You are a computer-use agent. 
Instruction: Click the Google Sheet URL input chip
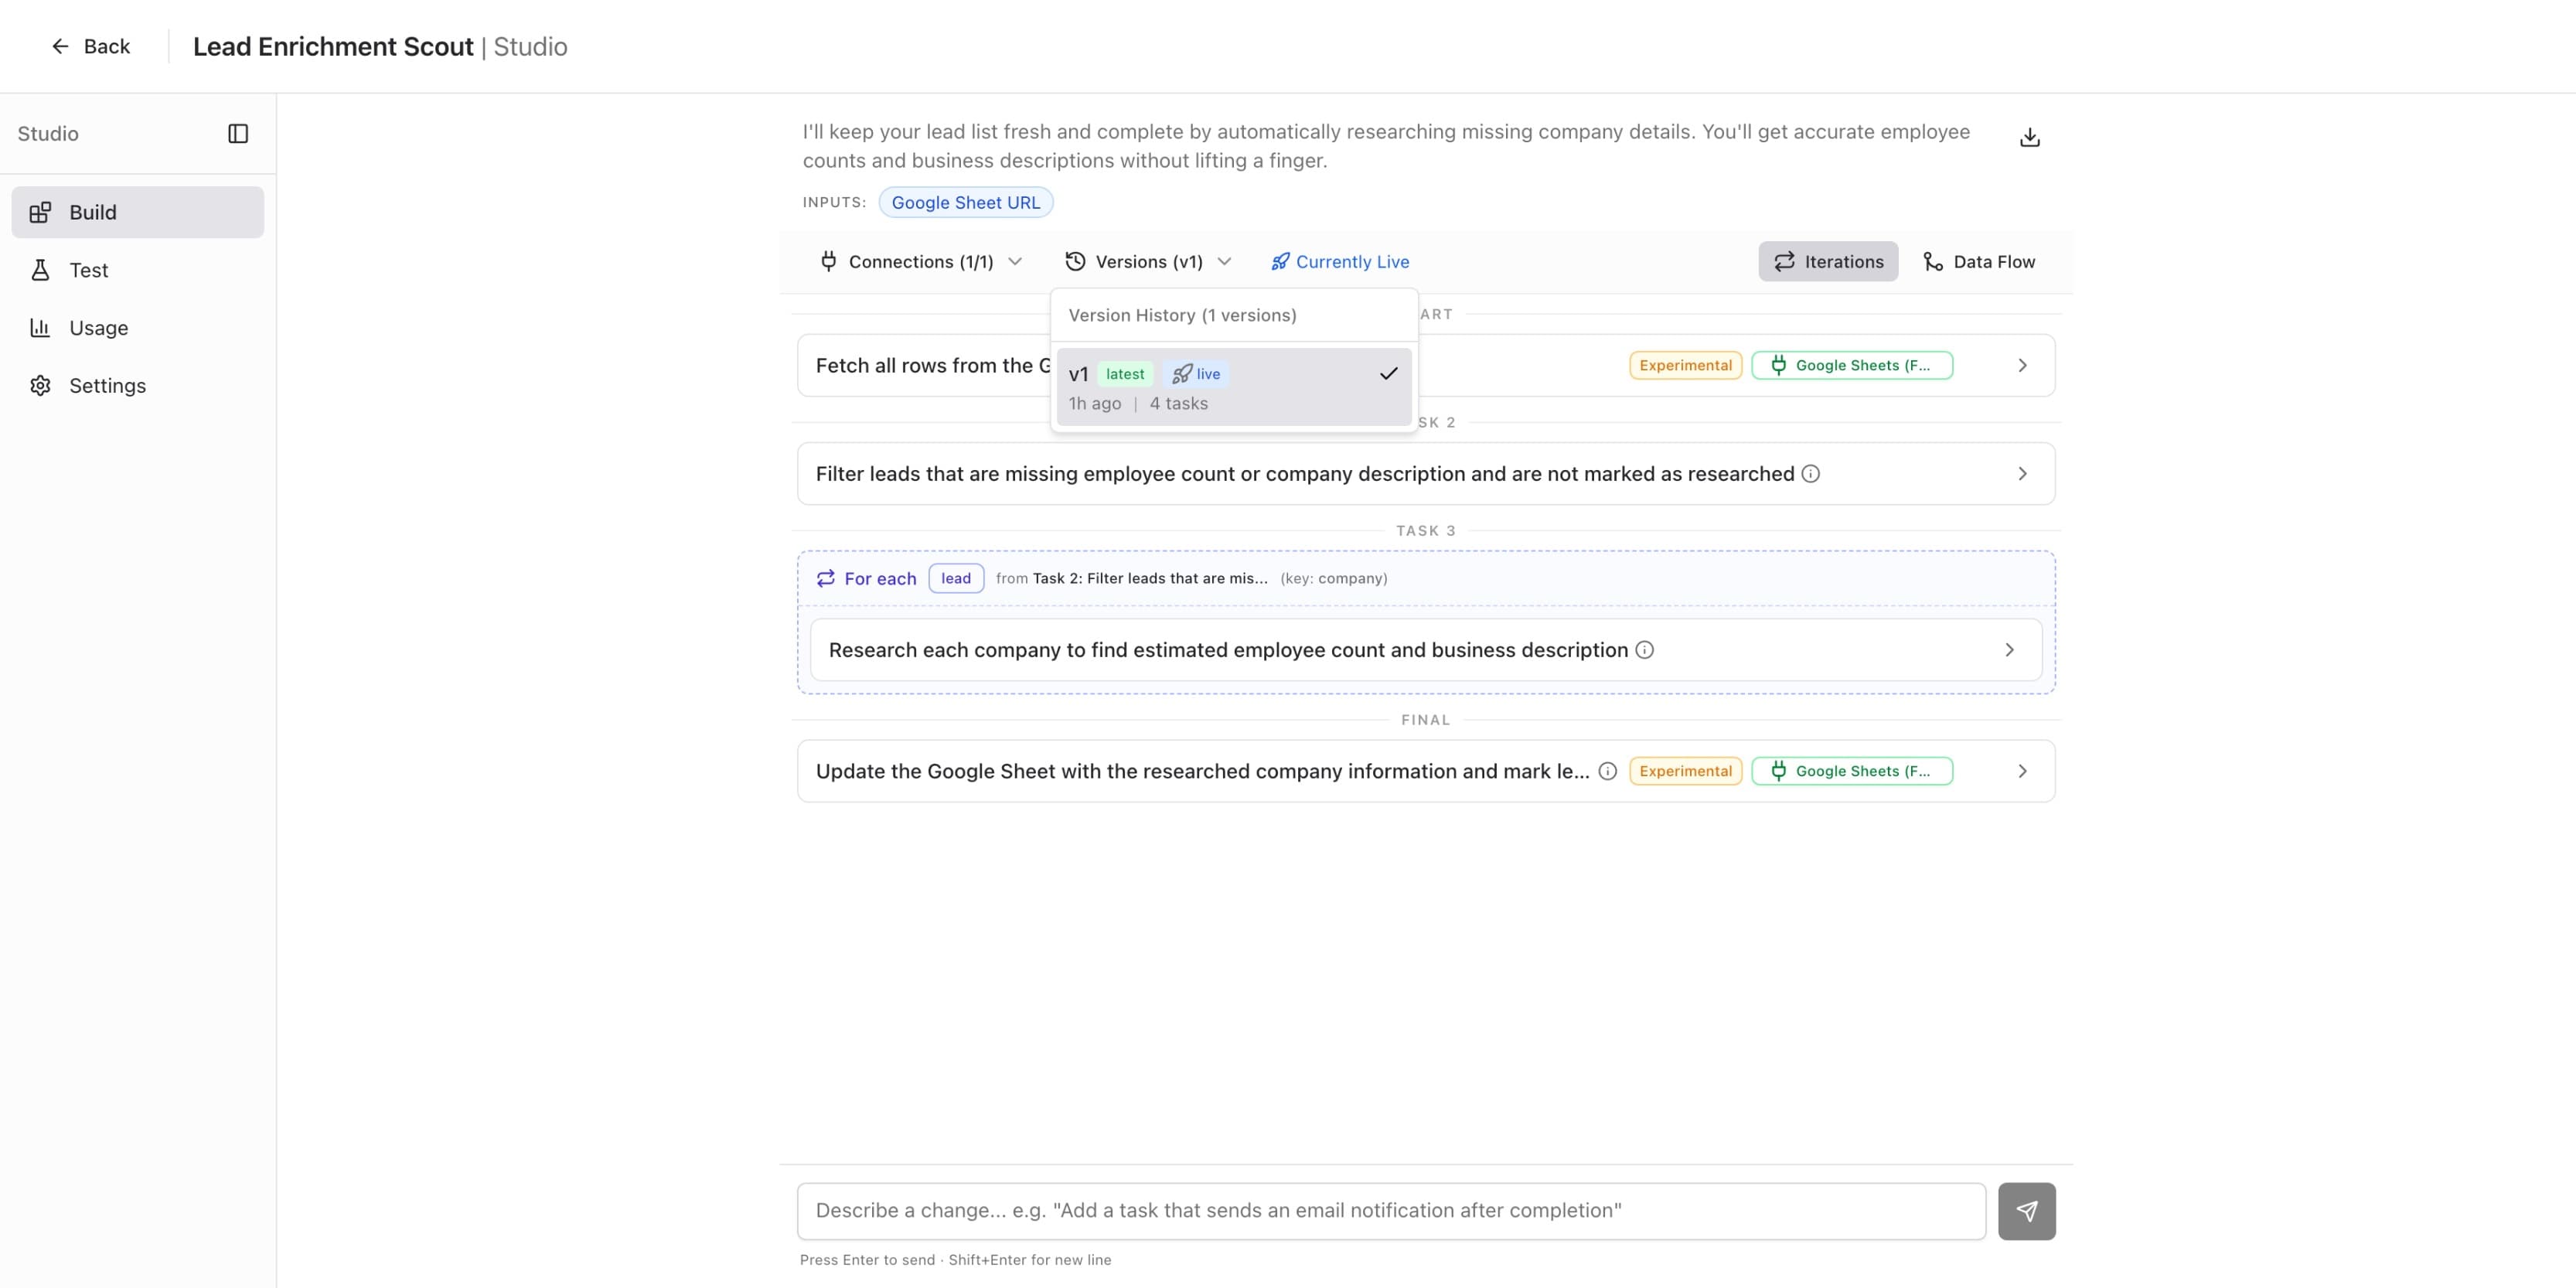[965, 203]
